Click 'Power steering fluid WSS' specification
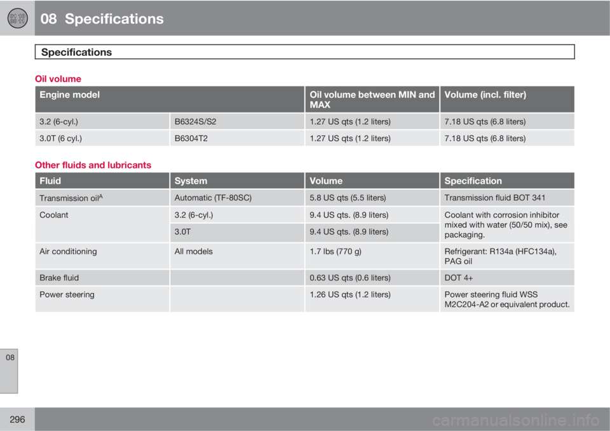The height and width of the screenshot is (431, 610). coord(507,299)
